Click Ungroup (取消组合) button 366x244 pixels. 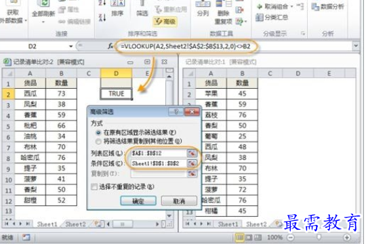[272, 7]
